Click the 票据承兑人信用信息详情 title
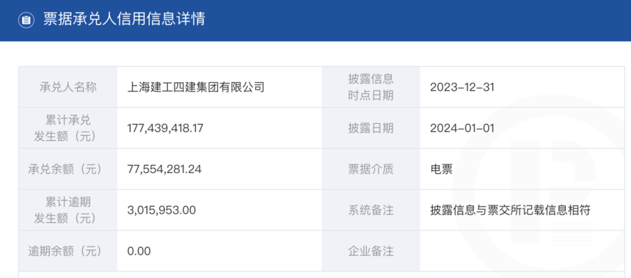The height and width of the screenshot is (278, 631). [124, 19]
